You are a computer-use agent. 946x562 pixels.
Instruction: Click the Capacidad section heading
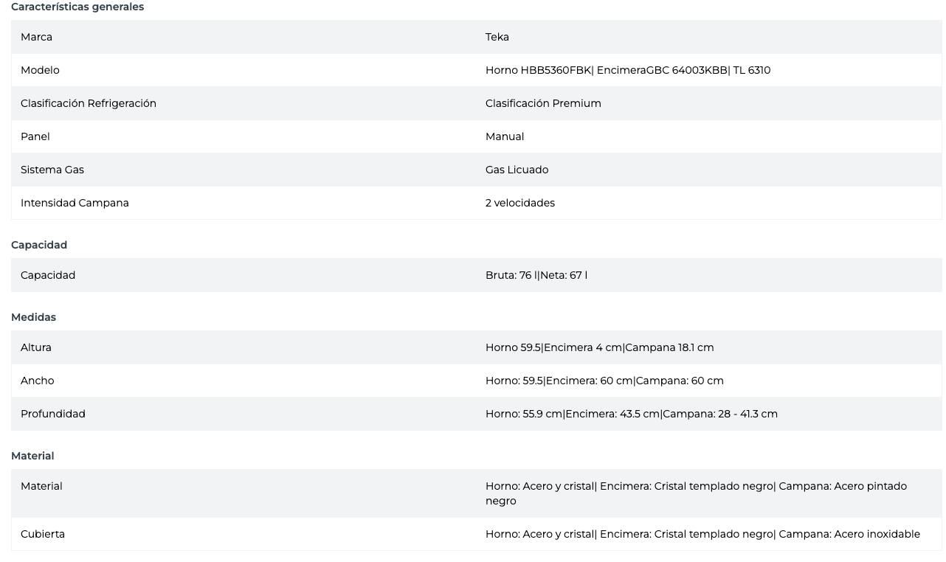(39, 245)
